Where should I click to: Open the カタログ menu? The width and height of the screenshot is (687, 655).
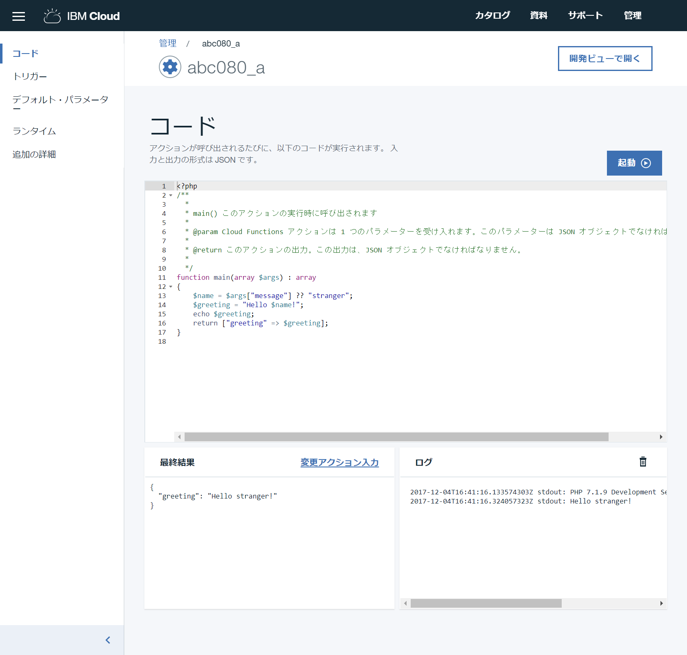492,15
